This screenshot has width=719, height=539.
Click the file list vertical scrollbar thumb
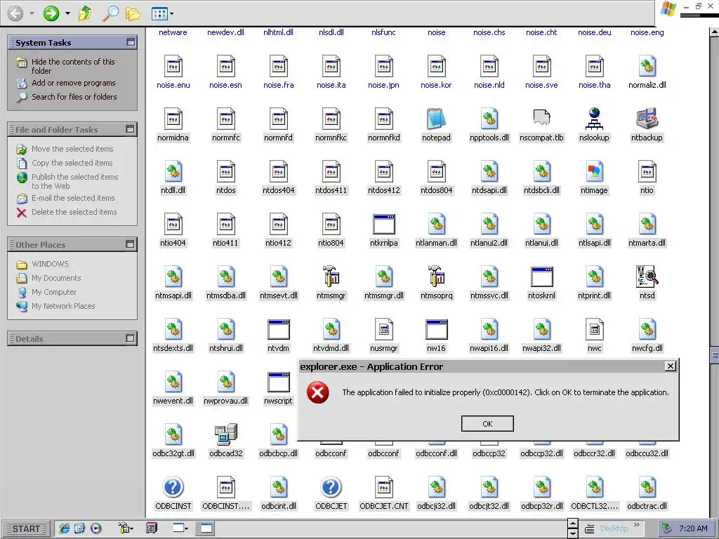(714, 354)
